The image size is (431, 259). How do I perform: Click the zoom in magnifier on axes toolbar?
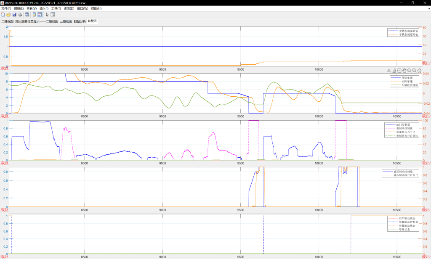pyautogui.click(x=409, y=71)
